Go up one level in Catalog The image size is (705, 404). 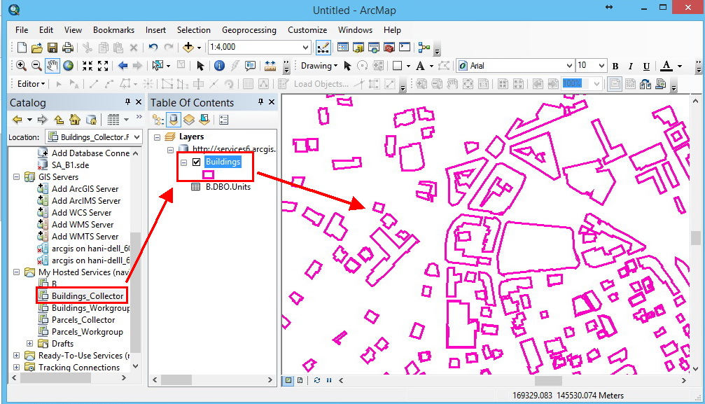tap(59, 120)
